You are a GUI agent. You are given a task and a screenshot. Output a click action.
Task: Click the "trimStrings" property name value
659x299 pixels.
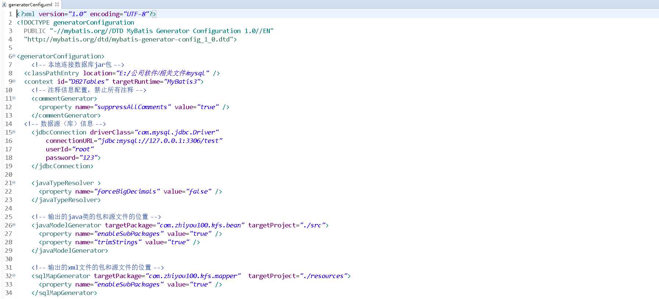(118, 242)
